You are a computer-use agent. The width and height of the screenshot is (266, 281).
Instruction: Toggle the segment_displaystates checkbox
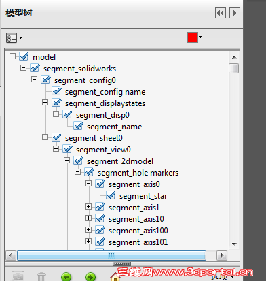[56, 103]
